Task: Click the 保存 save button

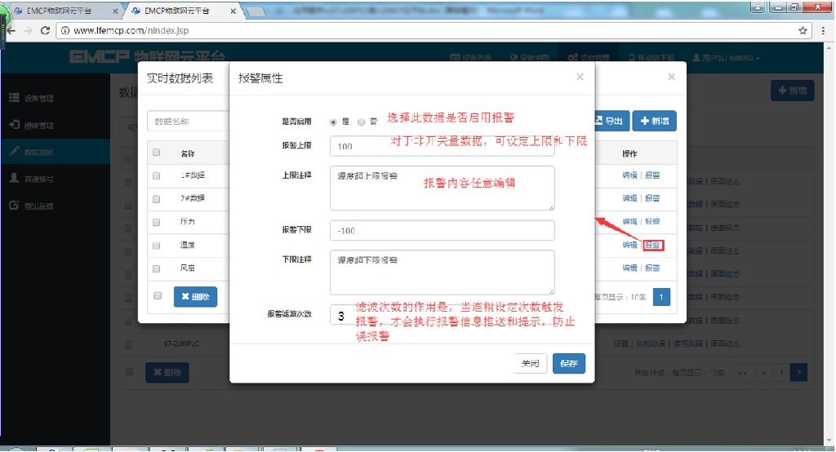Action: pos(568,364)
